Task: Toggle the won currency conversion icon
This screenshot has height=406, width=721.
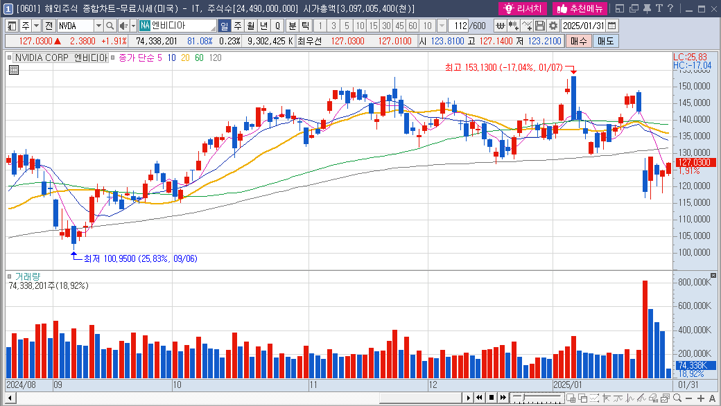Action: click(501, 26)
